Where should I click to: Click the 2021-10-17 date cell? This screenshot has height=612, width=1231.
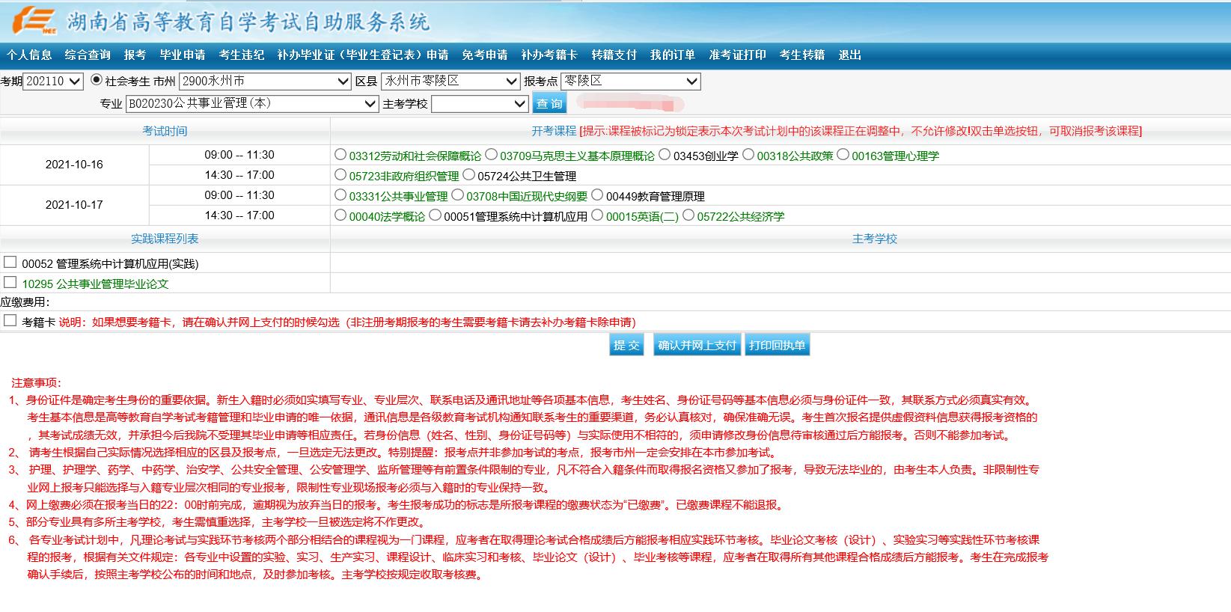pyautogui.click(x=74, y=205)
